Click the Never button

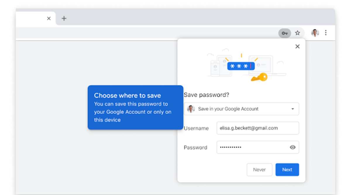pyautogui.click(x=259, y=170)
